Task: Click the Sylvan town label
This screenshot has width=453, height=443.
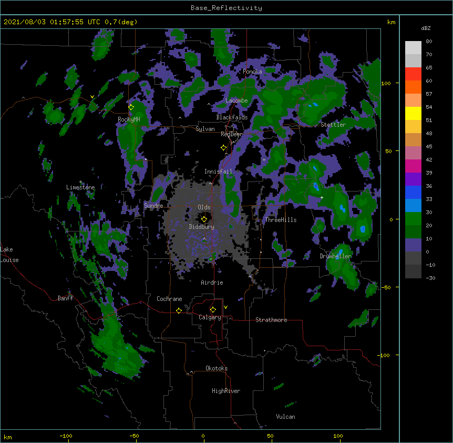Action: [x=205, y=129]
